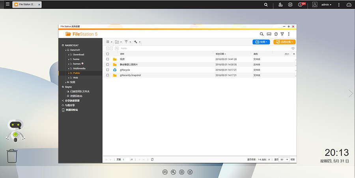Click the File Station search magnifier icon
355x178 pixels.
[262, 34]
